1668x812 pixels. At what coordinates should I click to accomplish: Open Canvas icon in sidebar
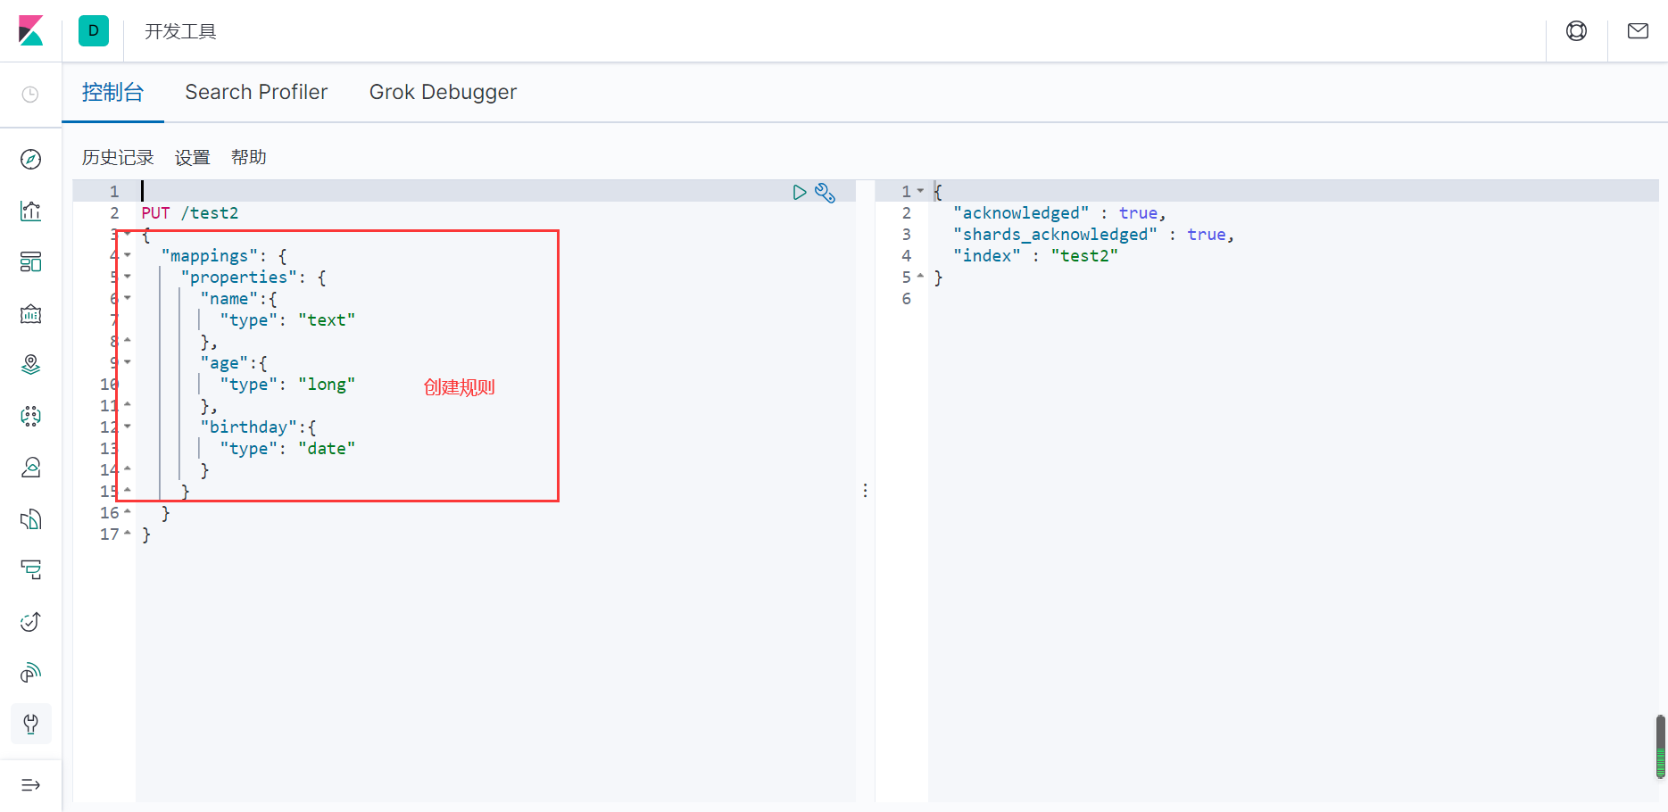pyautogui.click(x=30, y=313)
